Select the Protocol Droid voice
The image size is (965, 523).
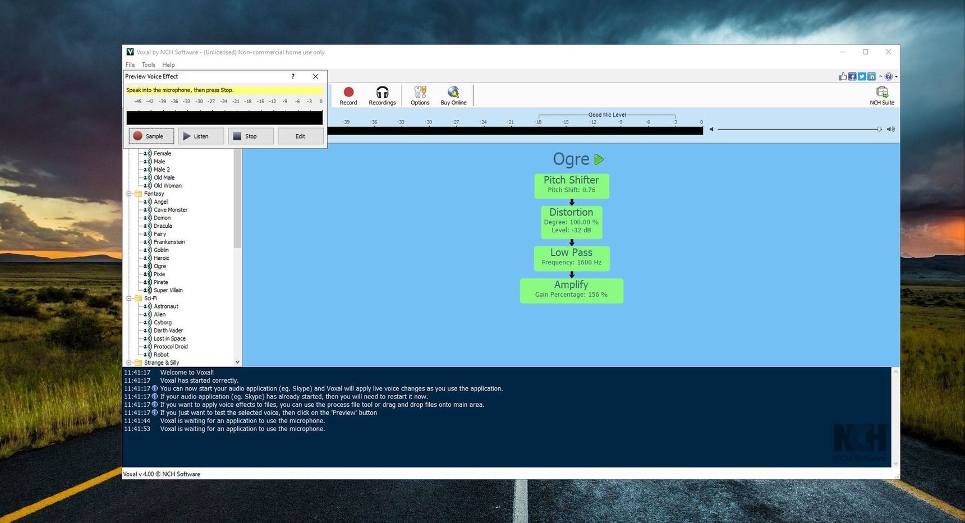point(171,347)
